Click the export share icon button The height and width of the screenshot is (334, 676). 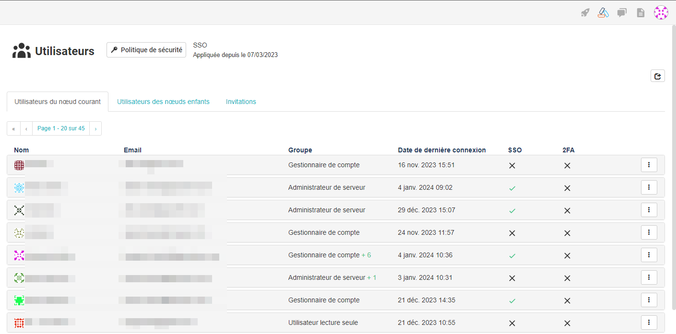coord(657,76)
